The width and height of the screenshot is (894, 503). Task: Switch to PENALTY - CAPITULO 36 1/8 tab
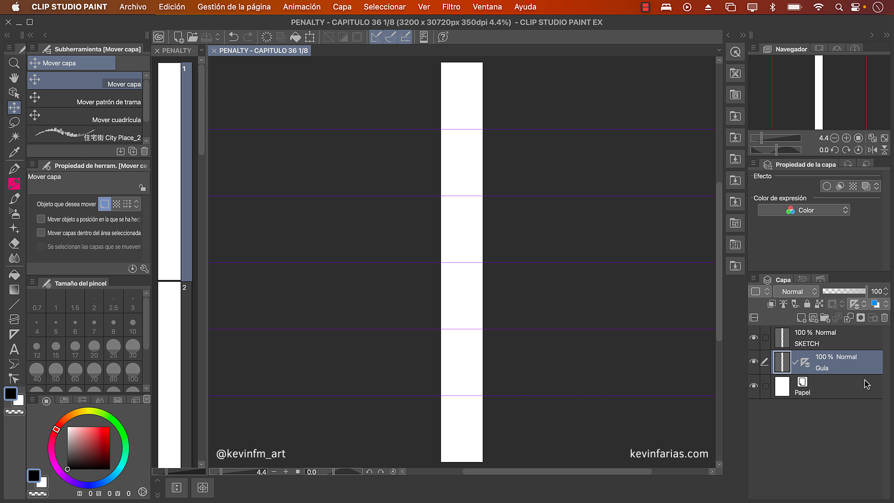pyautogui.click(x=263, y=50)
